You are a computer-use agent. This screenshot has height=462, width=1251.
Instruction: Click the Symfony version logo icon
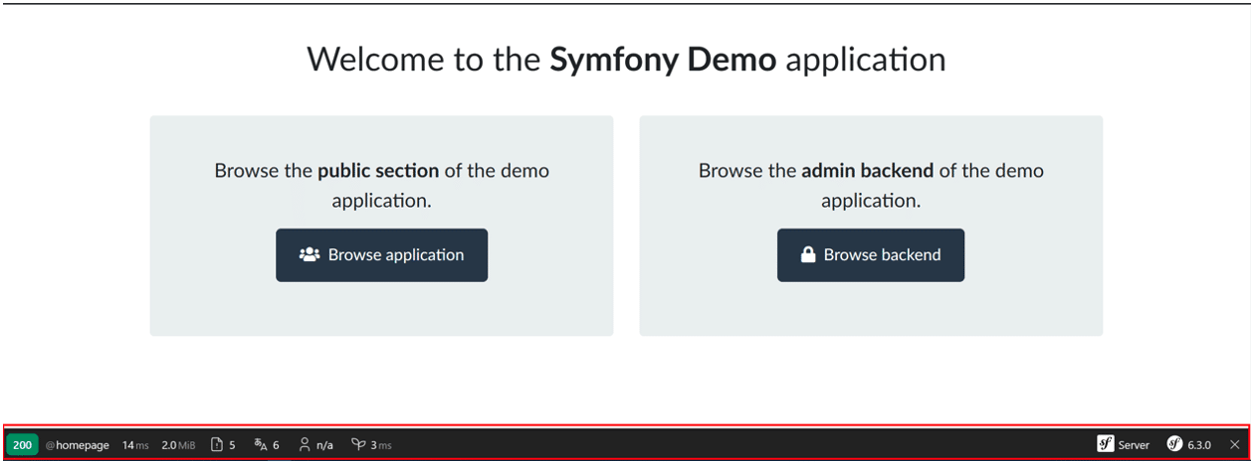[1174, 444]
